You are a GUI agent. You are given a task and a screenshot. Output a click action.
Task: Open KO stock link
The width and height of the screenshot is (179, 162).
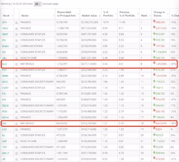coord(4,52)
